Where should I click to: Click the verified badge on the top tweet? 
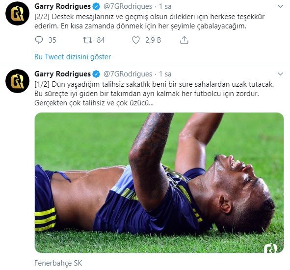(x=96, y=6)
